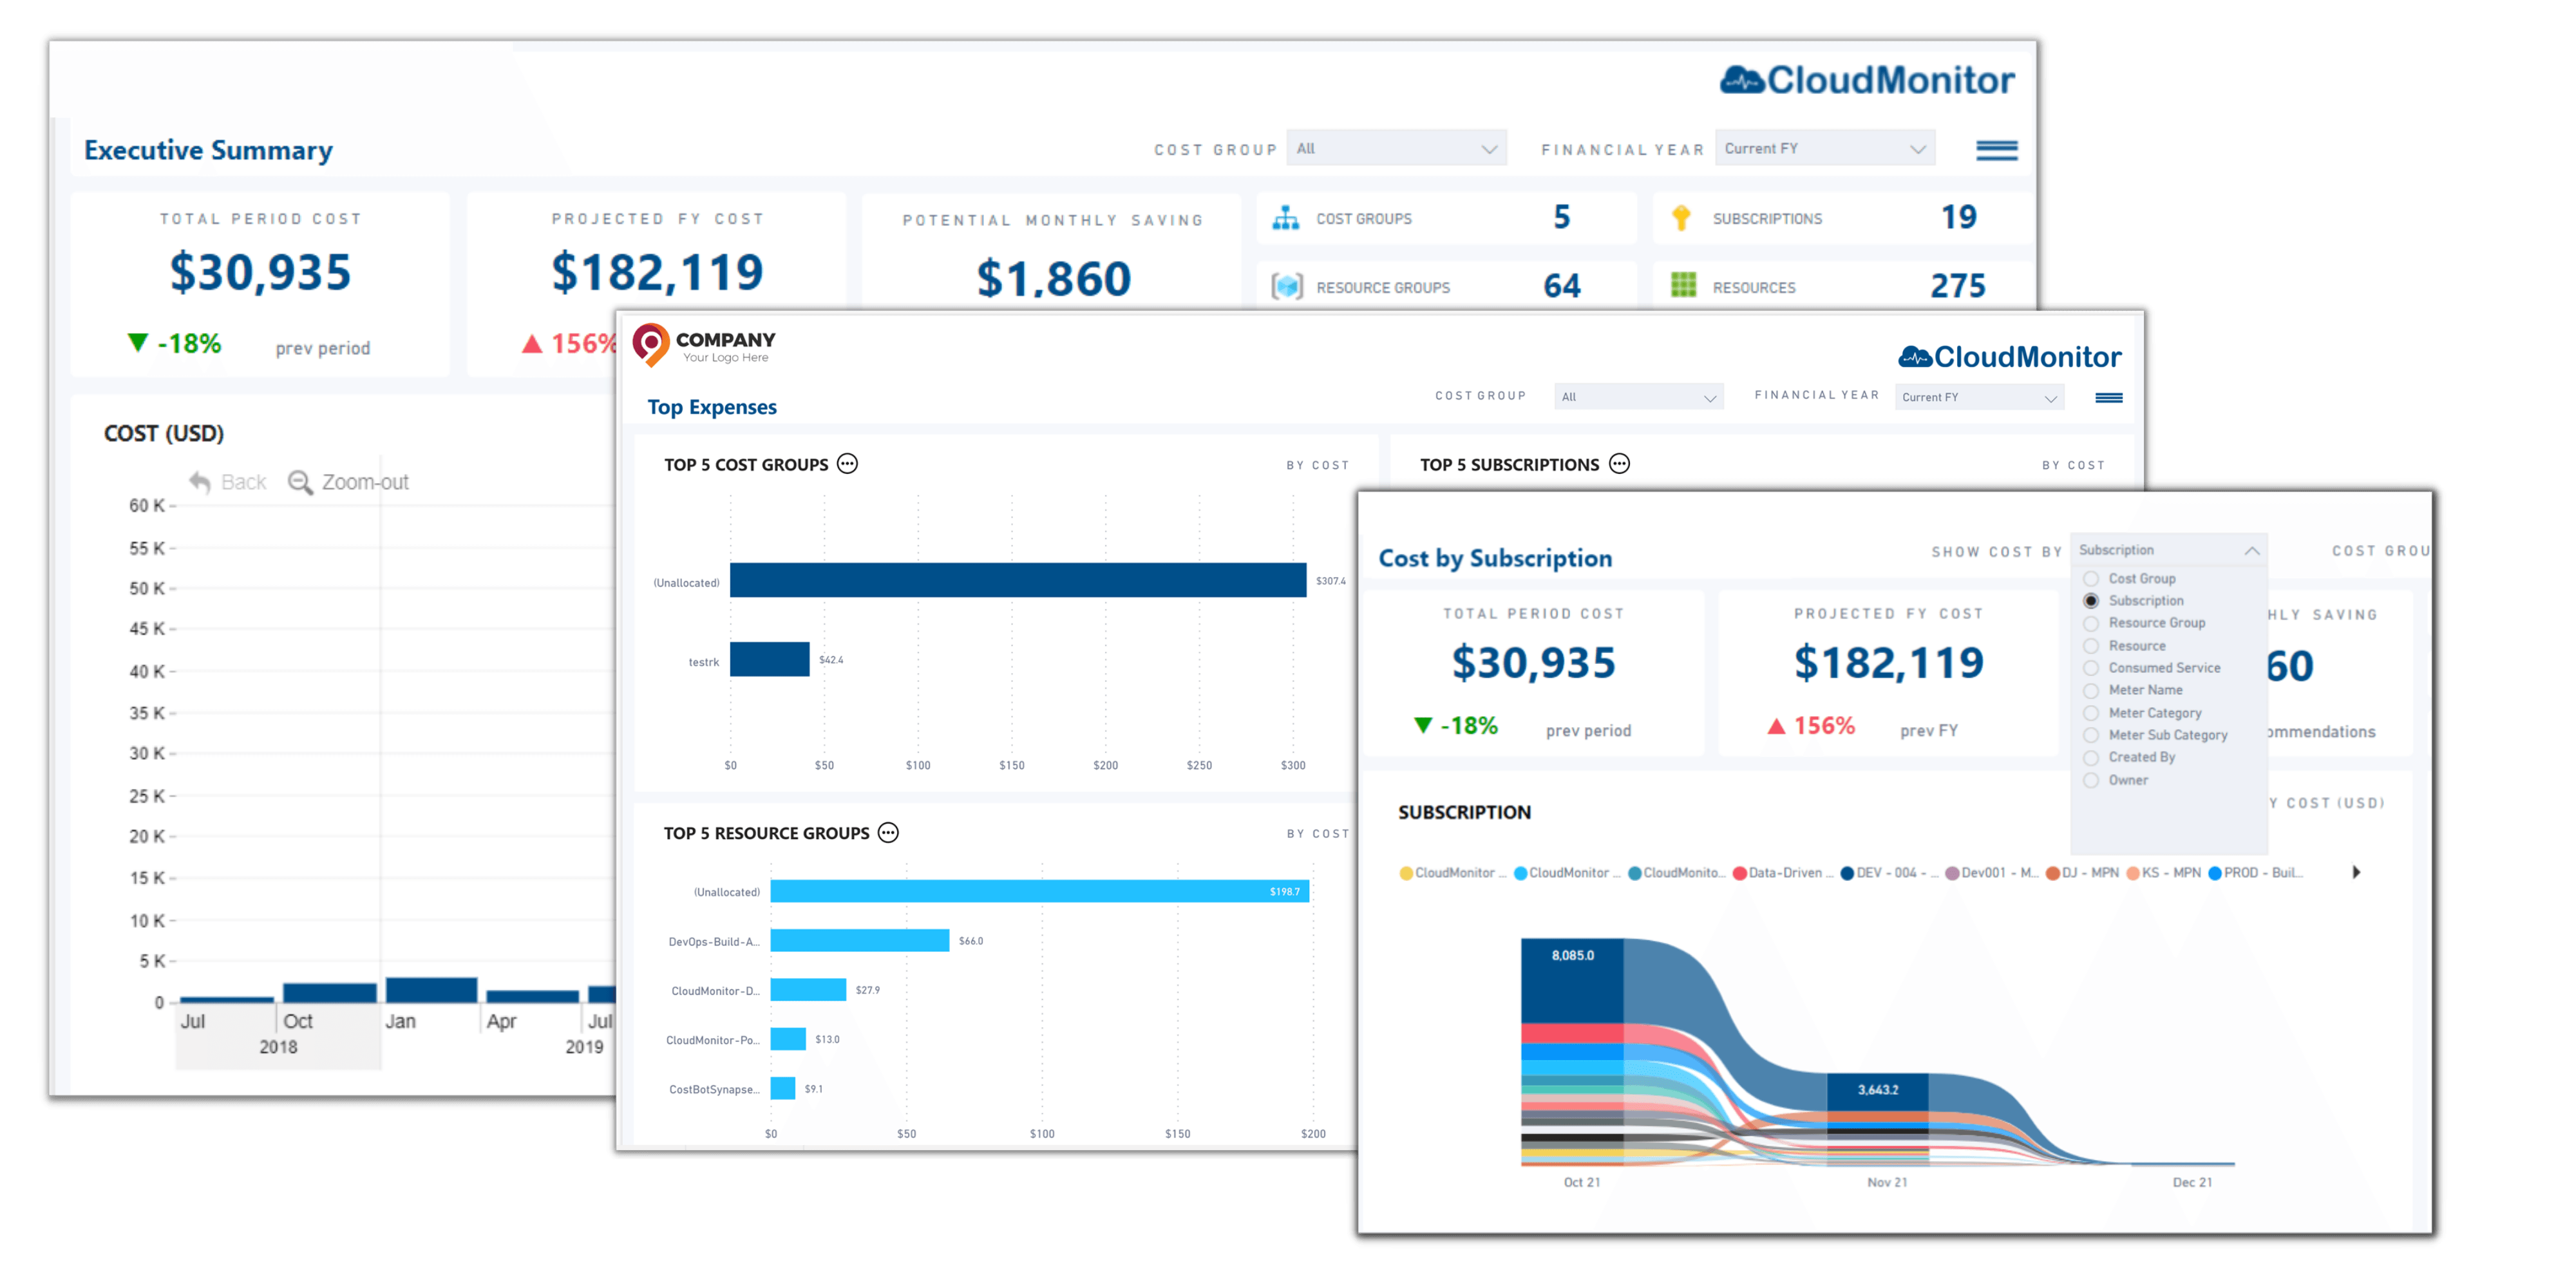This screenshot has width=2576, height=1288.
Task: Click the Subscriptions key icon
Action: pyautogui.click(x=1681, y=218)
